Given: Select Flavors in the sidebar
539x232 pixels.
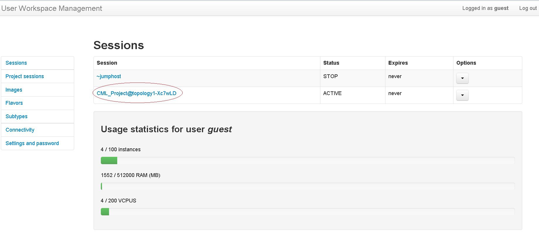Looking at the screenshot, I should tap(14, 103).
